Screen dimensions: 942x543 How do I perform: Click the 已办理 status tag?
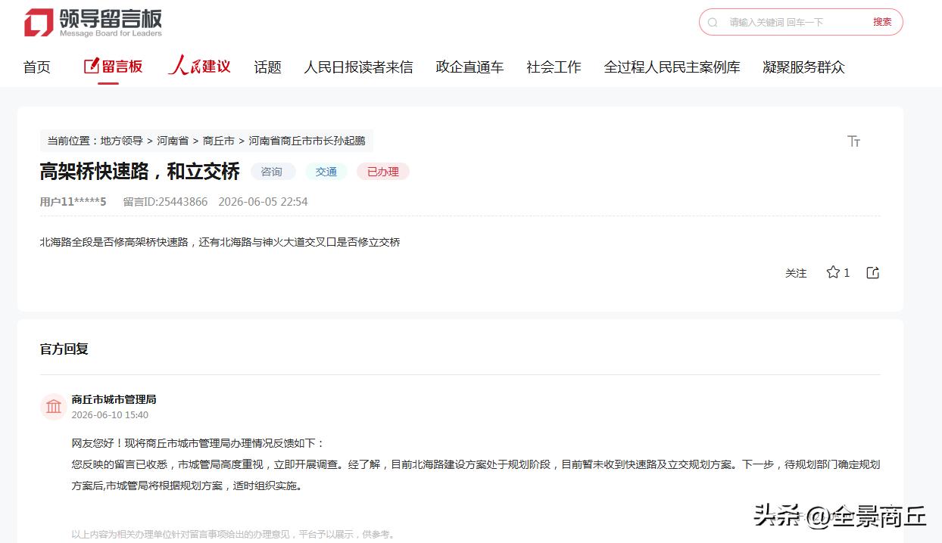pos(383,172)
